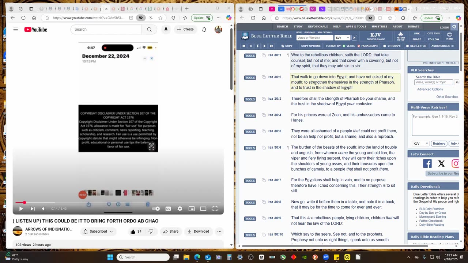Open Windows Start menu
The height and width of the screenshot is (263, 468).
tap(110, 257)
